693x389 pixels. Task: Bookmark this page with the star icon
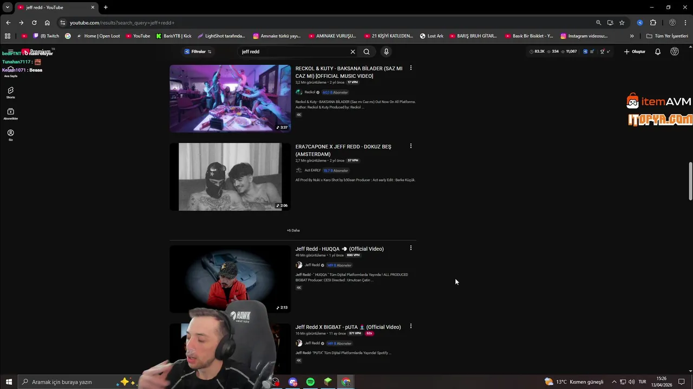(x=622, y=23)
